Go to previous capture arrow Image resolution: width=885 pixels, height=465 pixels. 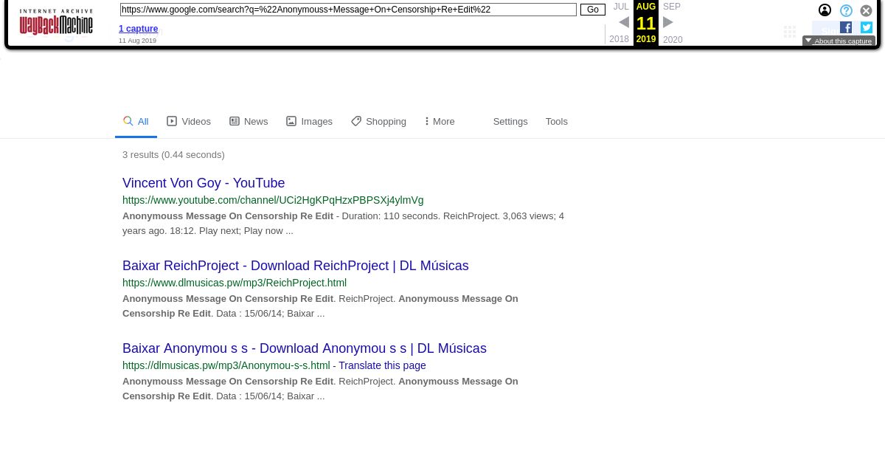coord(624,22)
